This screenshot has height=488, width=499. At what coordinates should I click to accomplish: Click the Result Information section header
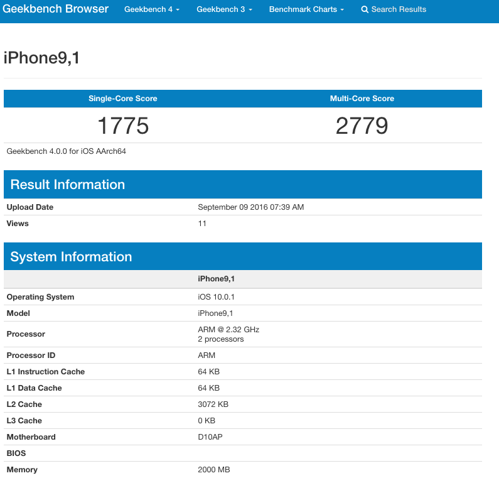pyautogui.click(x=243, y=185)
